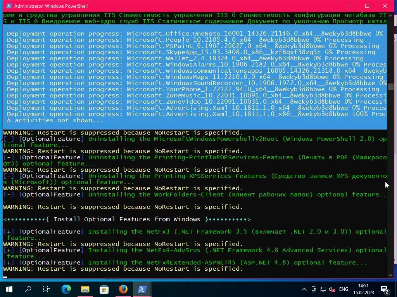
Task: Click the console scrollbar thumb
Action: pos(390,87)
